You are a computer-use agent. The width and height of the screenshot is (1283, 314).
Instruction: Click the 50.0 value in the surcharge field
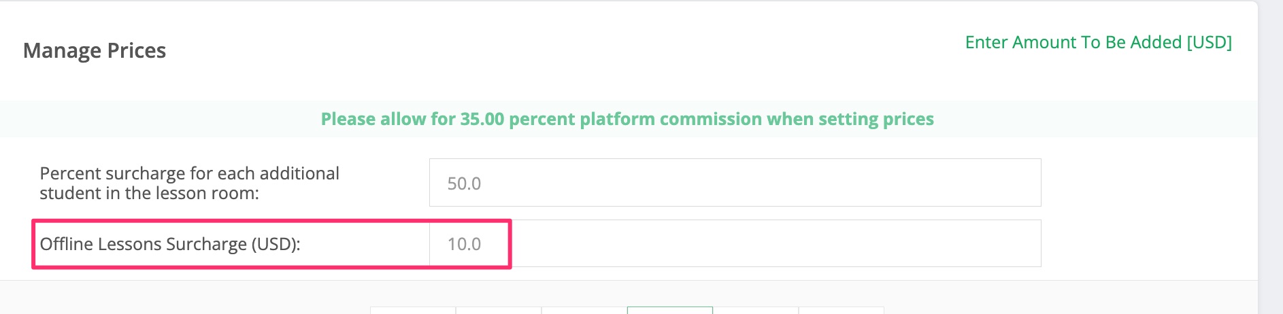(x=464, y=184)
